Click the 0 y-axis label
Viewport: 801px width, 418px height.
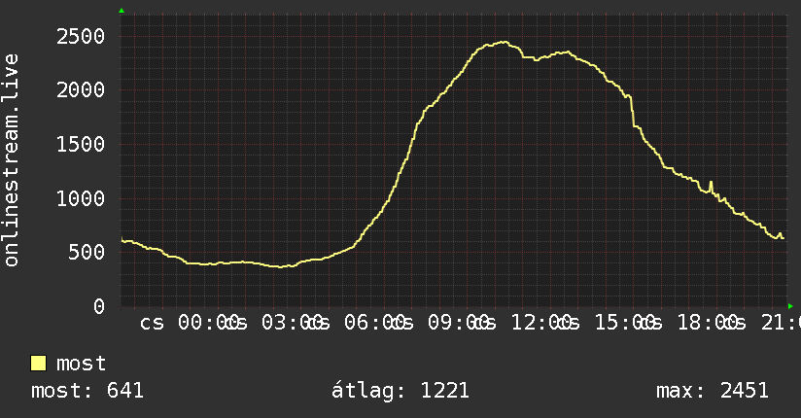[x=99, y=306]
